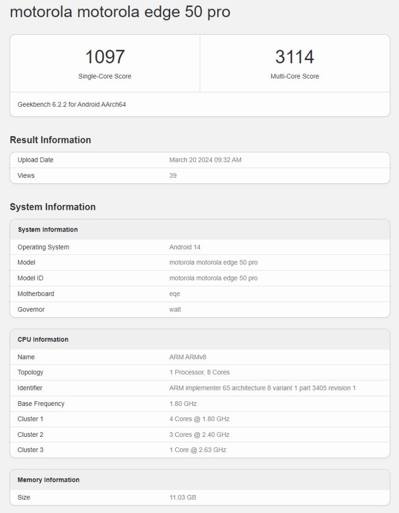The width and height of the screenshot is (399, 513).
Task: Click the CPU 'Name' row label
Action: click(26, 357)
